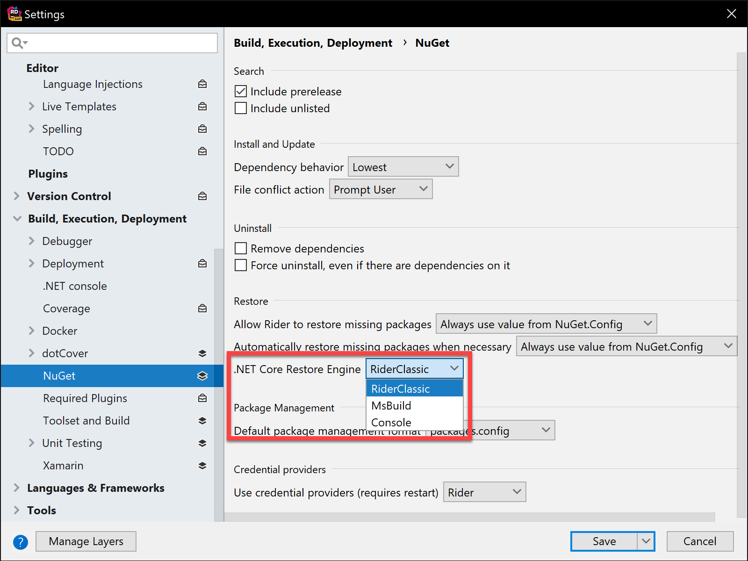Click layer icon beside Coverage
The height and width of the screenshot is (561, 748).
click(202, 309)
